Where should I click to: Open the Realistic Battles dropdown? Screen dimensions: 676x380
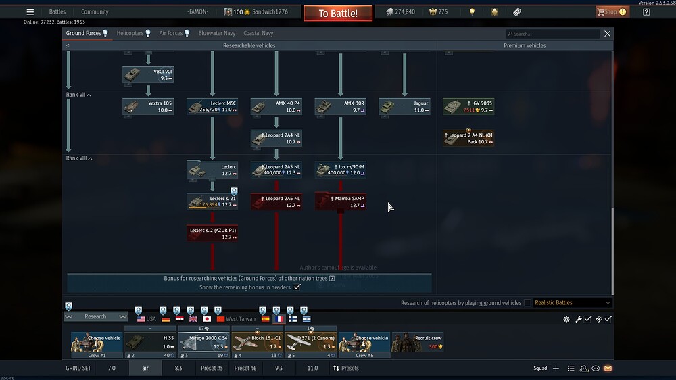click(x=573, y=303)
